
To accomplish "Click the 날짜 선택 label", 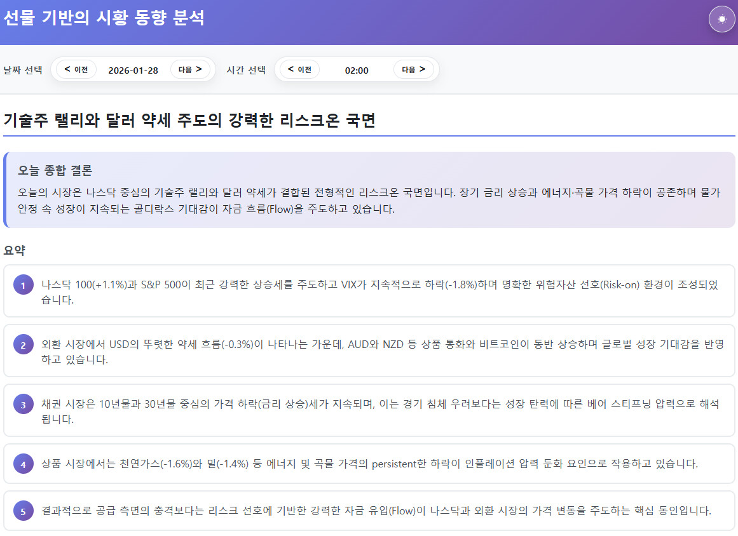I will click(x=23, y=70).
